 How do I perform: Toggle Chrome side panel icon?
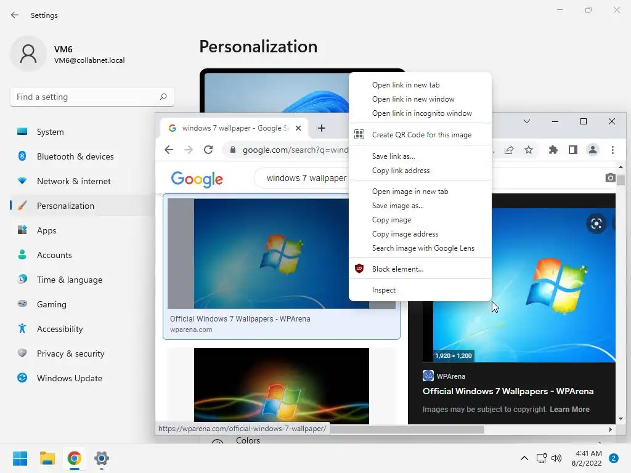(573, 150)
